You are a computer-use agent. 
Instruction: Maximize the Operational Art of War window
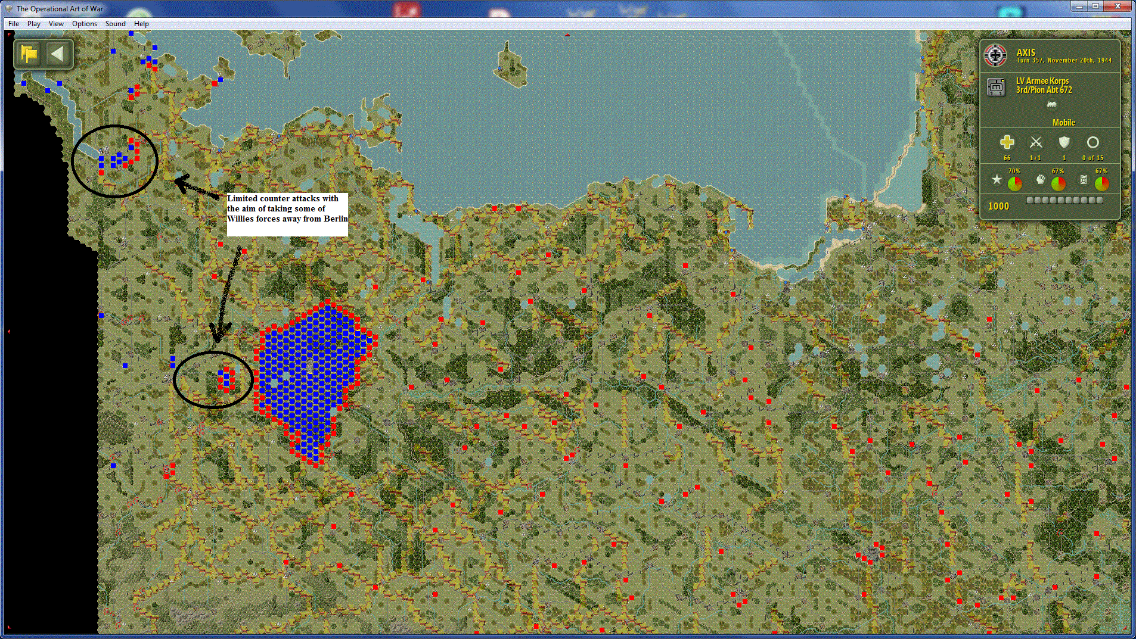[x=1095, y=6]
